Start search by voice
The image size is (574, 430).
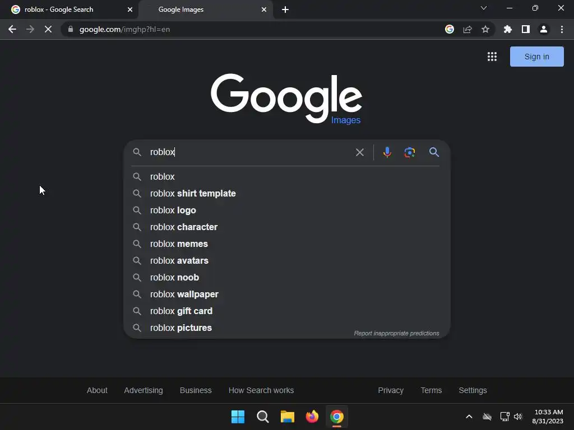[x=387, y=152]
